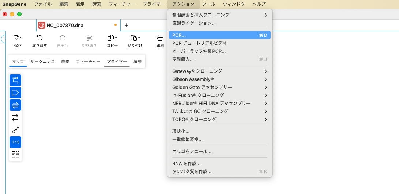Choose 環状化... menu item
This screenshot has height=194, width=399.
coord(219,131)
